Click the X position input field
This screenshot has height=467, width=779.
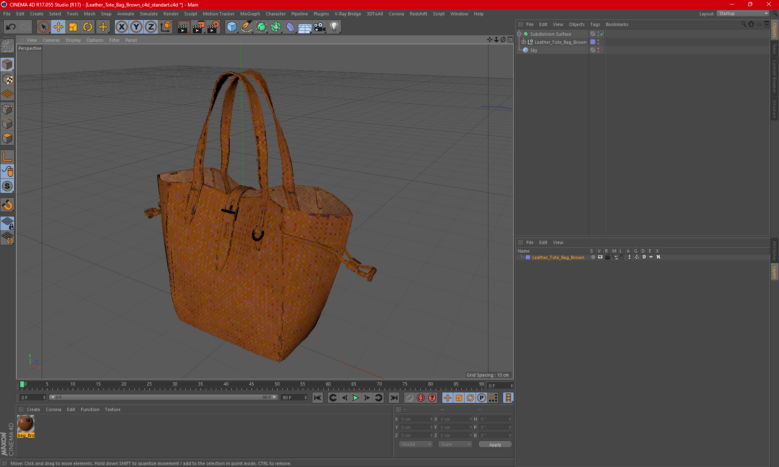[x=416, y=419]
